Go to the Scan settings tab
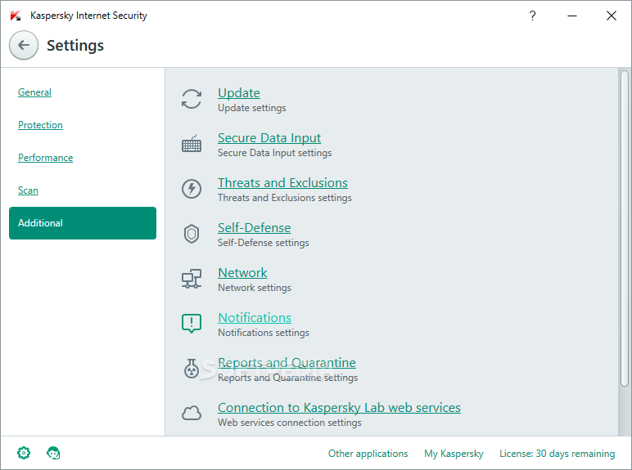Viewport: 632px width, 470px height. click(x=28, y=190)
